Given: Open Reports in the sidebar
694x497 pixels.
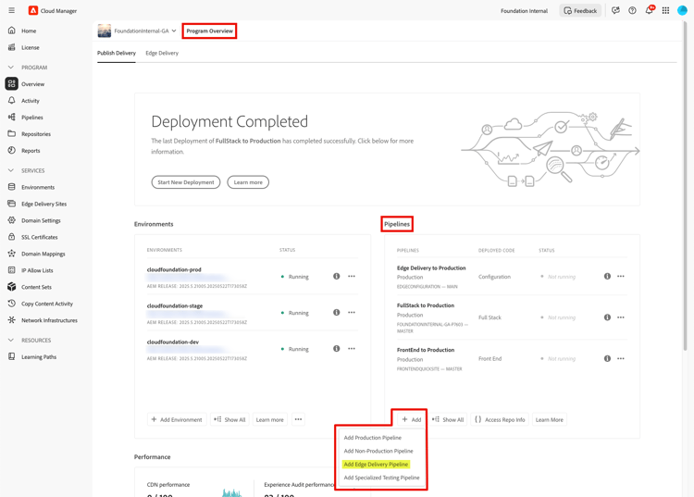Looking at the screenshot, I should [x=31, y=151].
